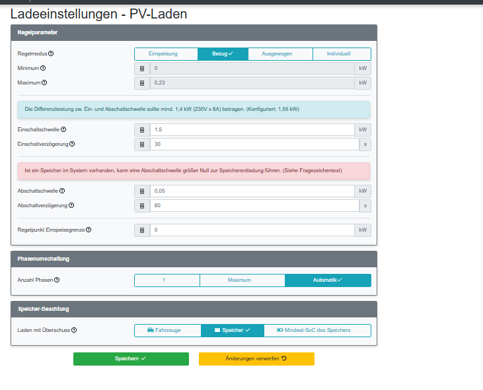The image size is (483, 390).
Task: Click the kW unit next to Einschaltschwelle
Action: click(x=363, y=130)
